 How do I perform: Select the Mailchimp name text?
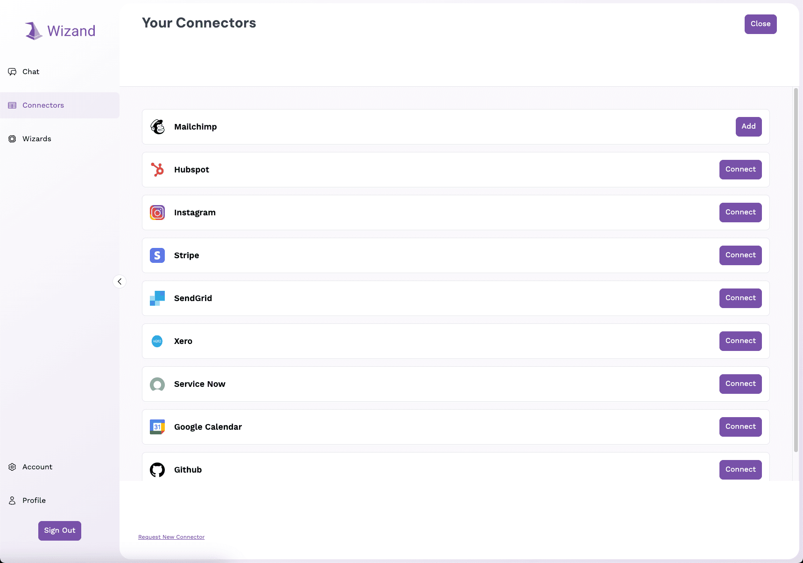tap(195, 127)
